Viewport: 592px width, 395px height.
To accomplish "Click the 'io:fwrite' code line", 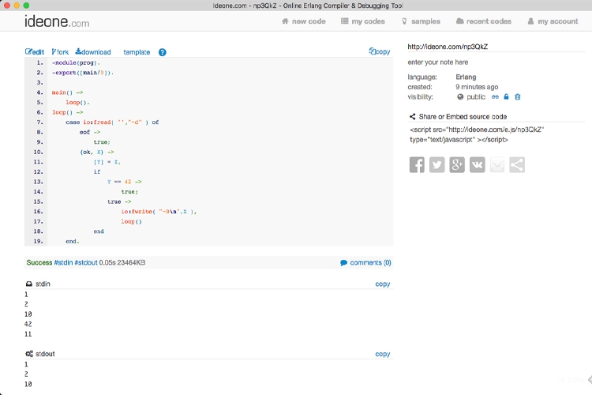I will 159,212.
